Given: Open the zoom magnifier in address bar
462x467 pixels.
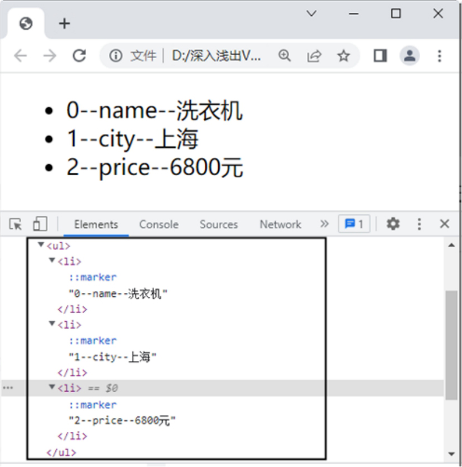Looking at the screenshot, I should click(285, 56).
